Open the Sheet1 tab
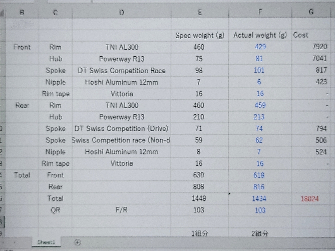335x251 pixels. (x=46, y=242)
